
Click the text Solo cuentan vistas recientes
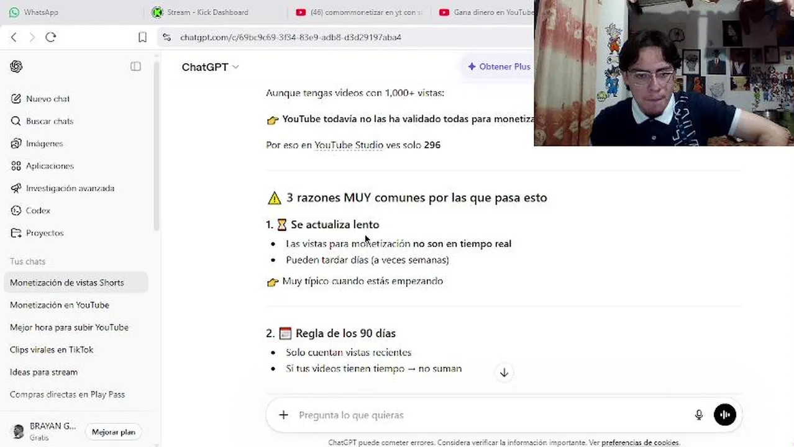[x=349, y=353]
